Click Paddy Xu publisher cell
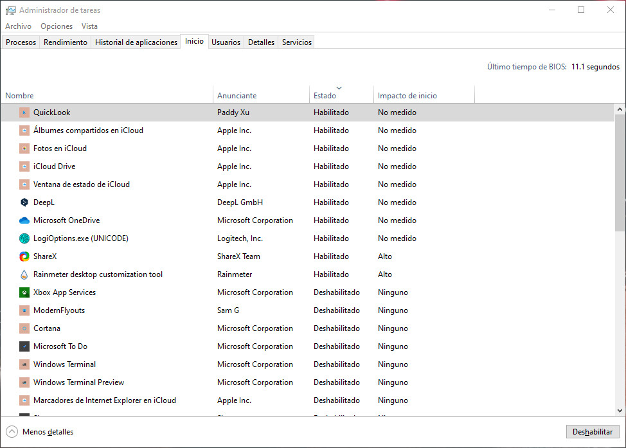The width and height of the screenshot is (626, 448). pos(233,112)
